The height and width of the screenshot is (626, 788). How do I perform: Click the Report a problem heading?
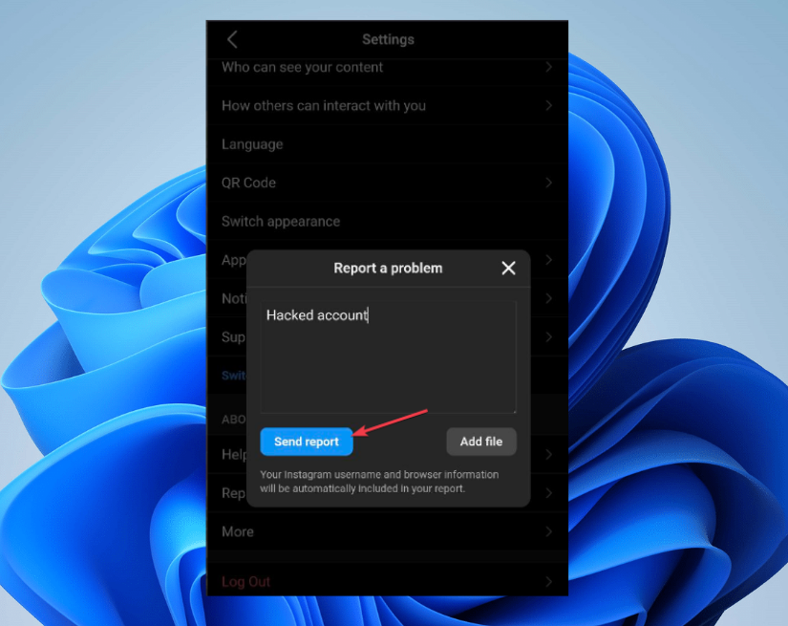click(x=388, y=268)
